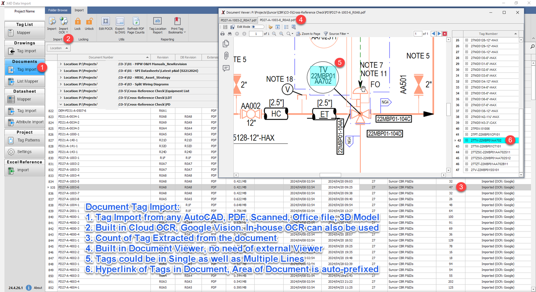Click the Lock icon in Locking group
Screen dimensions: 536x292
pos(77,24)
